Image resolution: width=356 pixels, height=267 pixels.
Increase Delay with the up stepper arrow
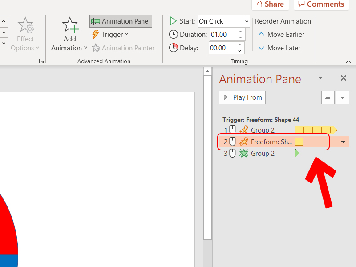(x=241, y=45)
